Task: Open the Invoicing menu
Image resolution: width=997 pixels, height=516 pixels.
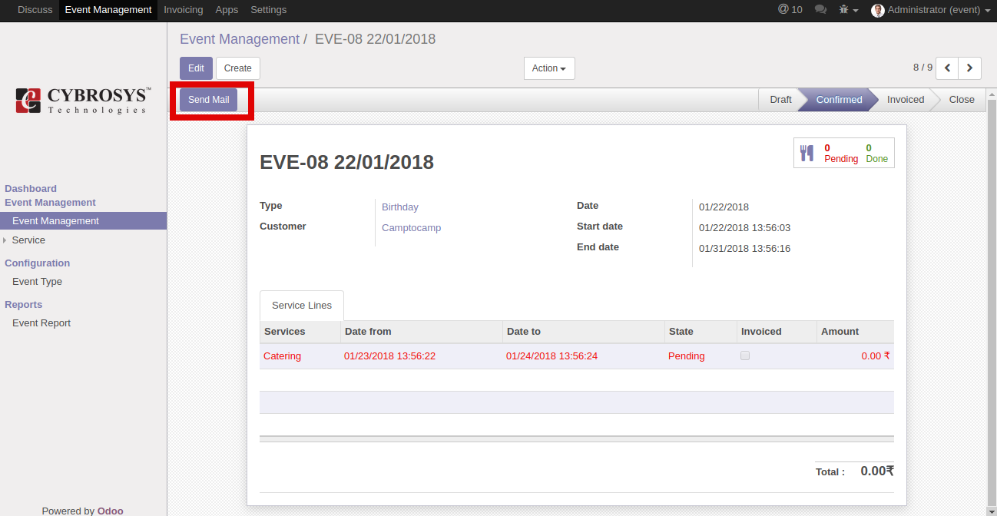Action: [184, 10]
